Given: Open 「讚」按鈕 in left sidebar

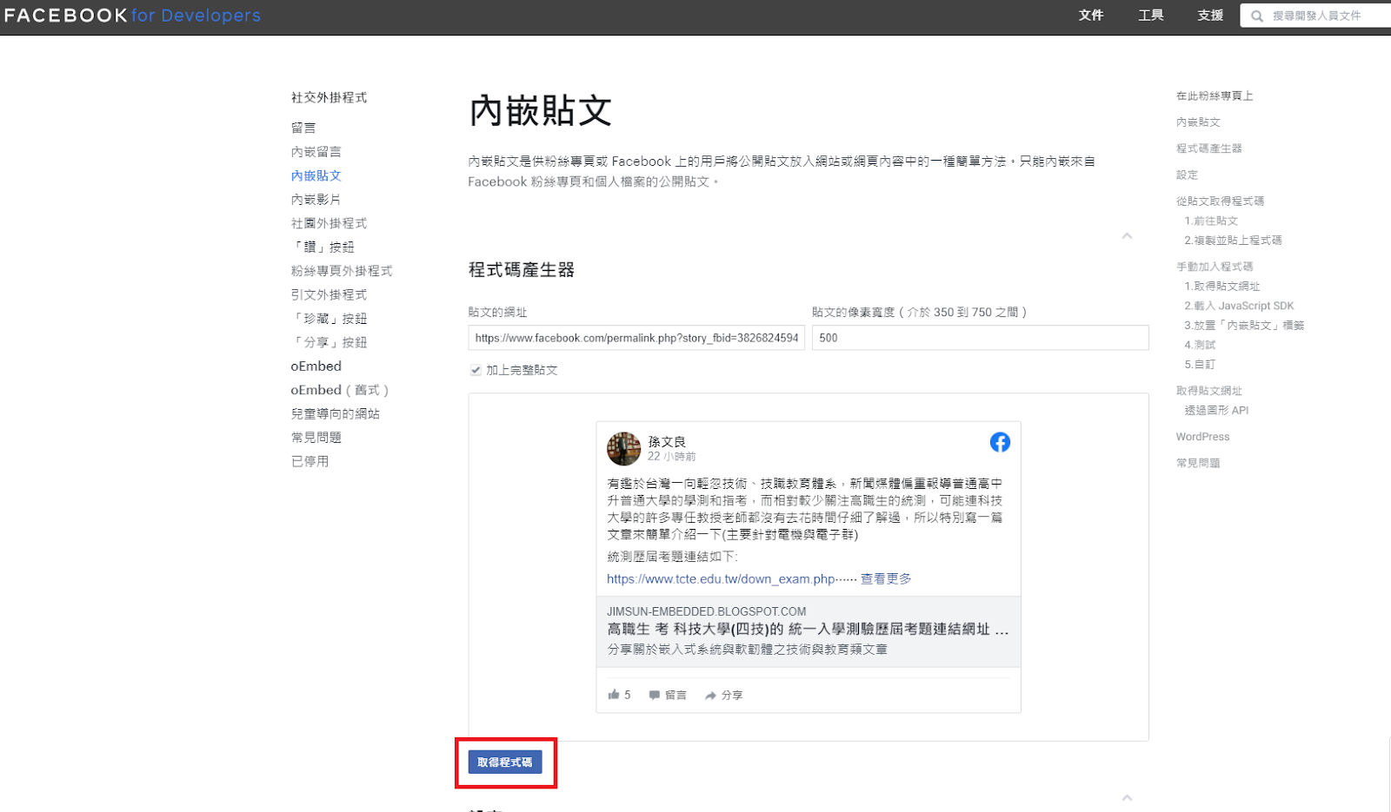Looking at the screenshot, I should (323, 248).
